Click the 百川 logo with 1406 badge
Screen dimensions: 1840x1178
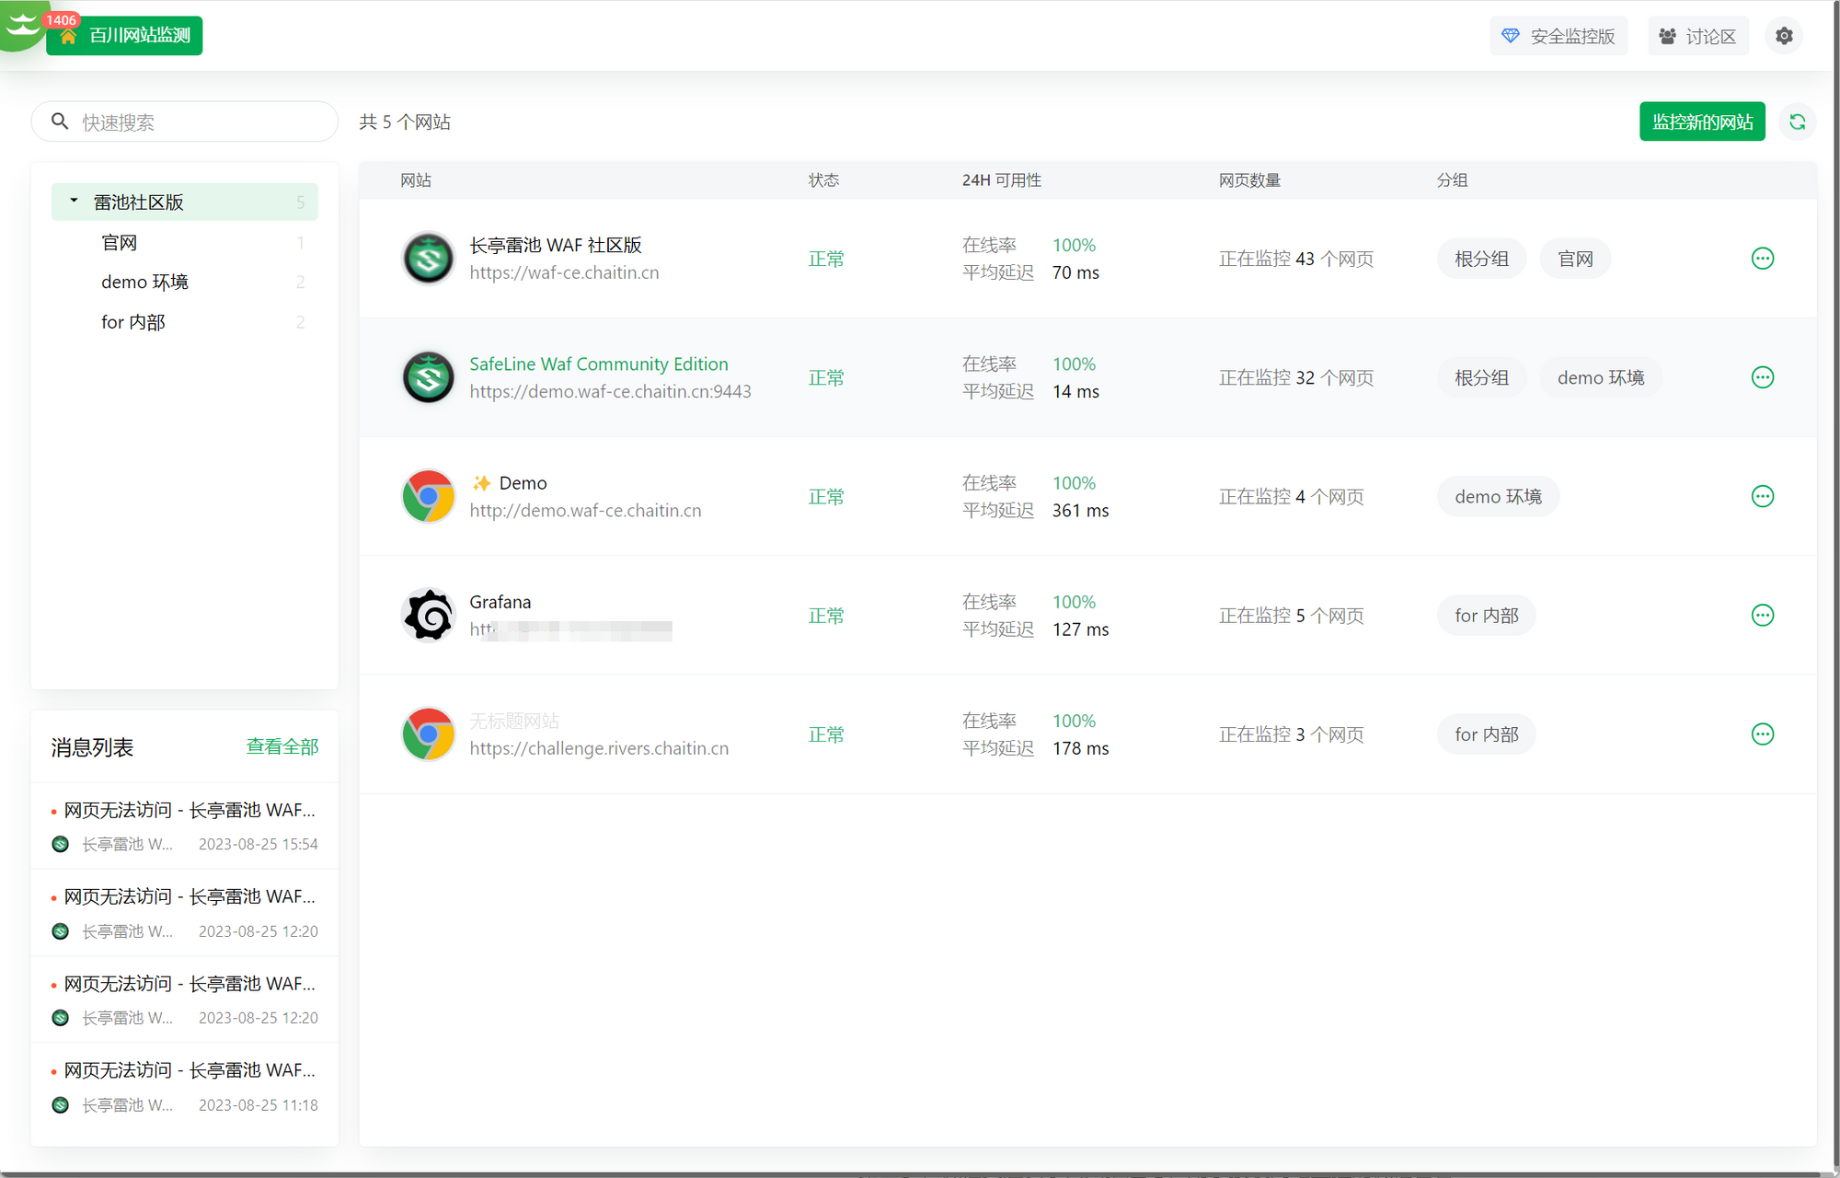[x=24, y=26]
